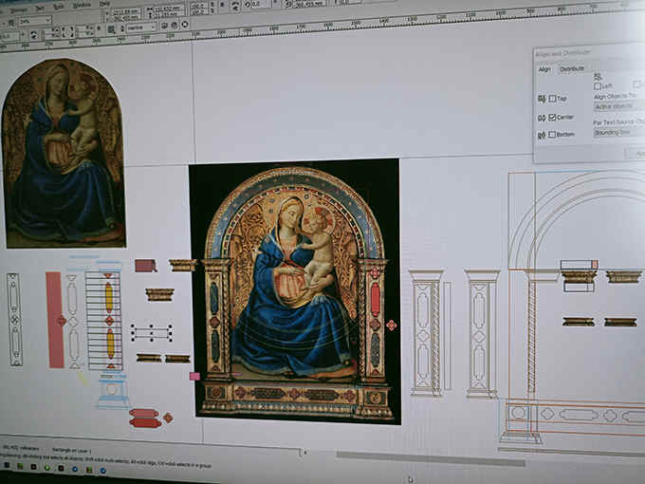This screenshot has width=645, height=484.
Task: Click the object X position field
Action: [x=127, y=10]
